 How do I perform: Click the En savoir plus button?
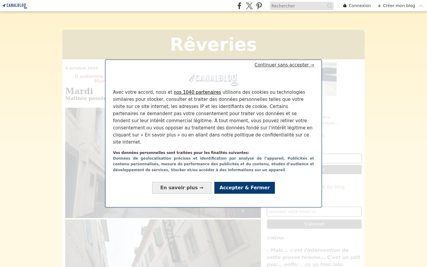(182, 188)
